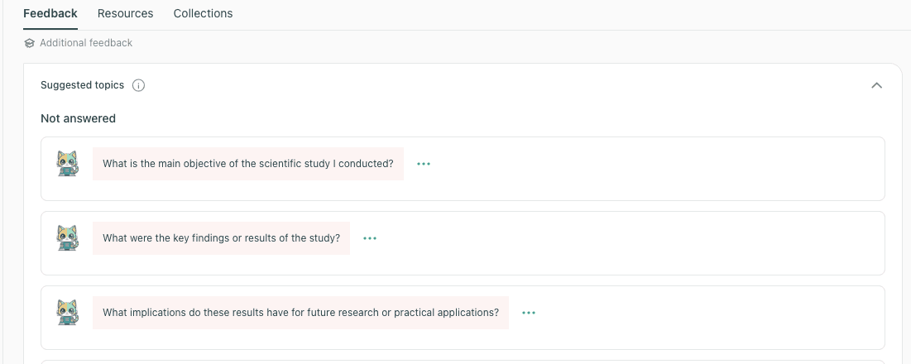Screen dimensions: 911x364
Task: Select question about key findings or results
Action: [222, 238]
